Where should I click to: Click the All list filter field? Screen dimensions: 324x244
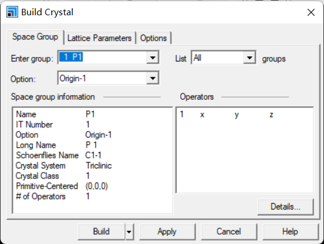218,57
